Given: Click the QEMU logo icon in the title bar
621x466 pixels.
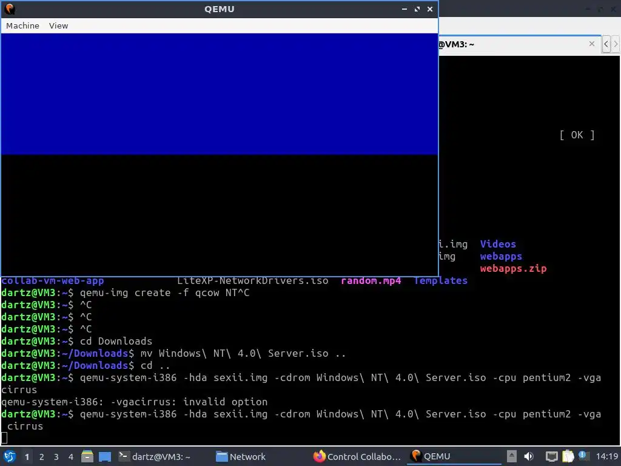Looking at the screenshot, I should (x=10, y=8).
